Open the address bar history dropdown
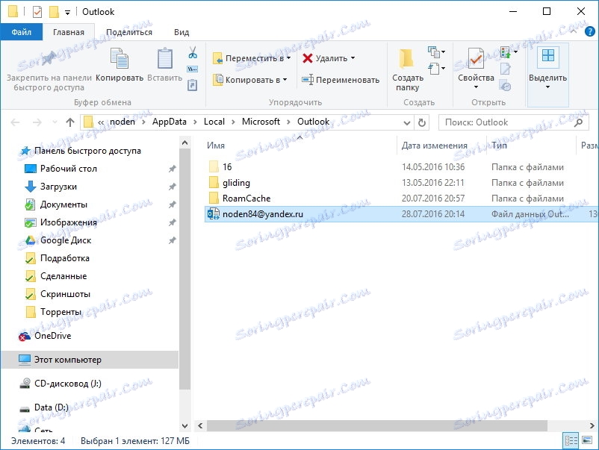Image resolution: width=599 pixels, height=450 pixels. (407, 123)
